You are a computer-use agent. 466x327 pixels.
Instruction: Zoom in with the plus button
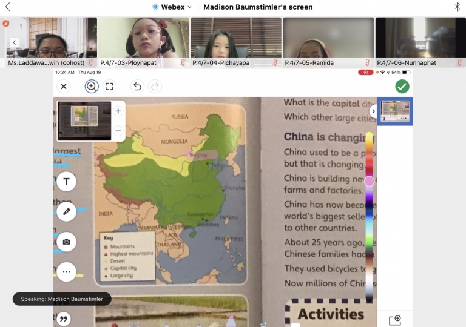tap(118, 111)
